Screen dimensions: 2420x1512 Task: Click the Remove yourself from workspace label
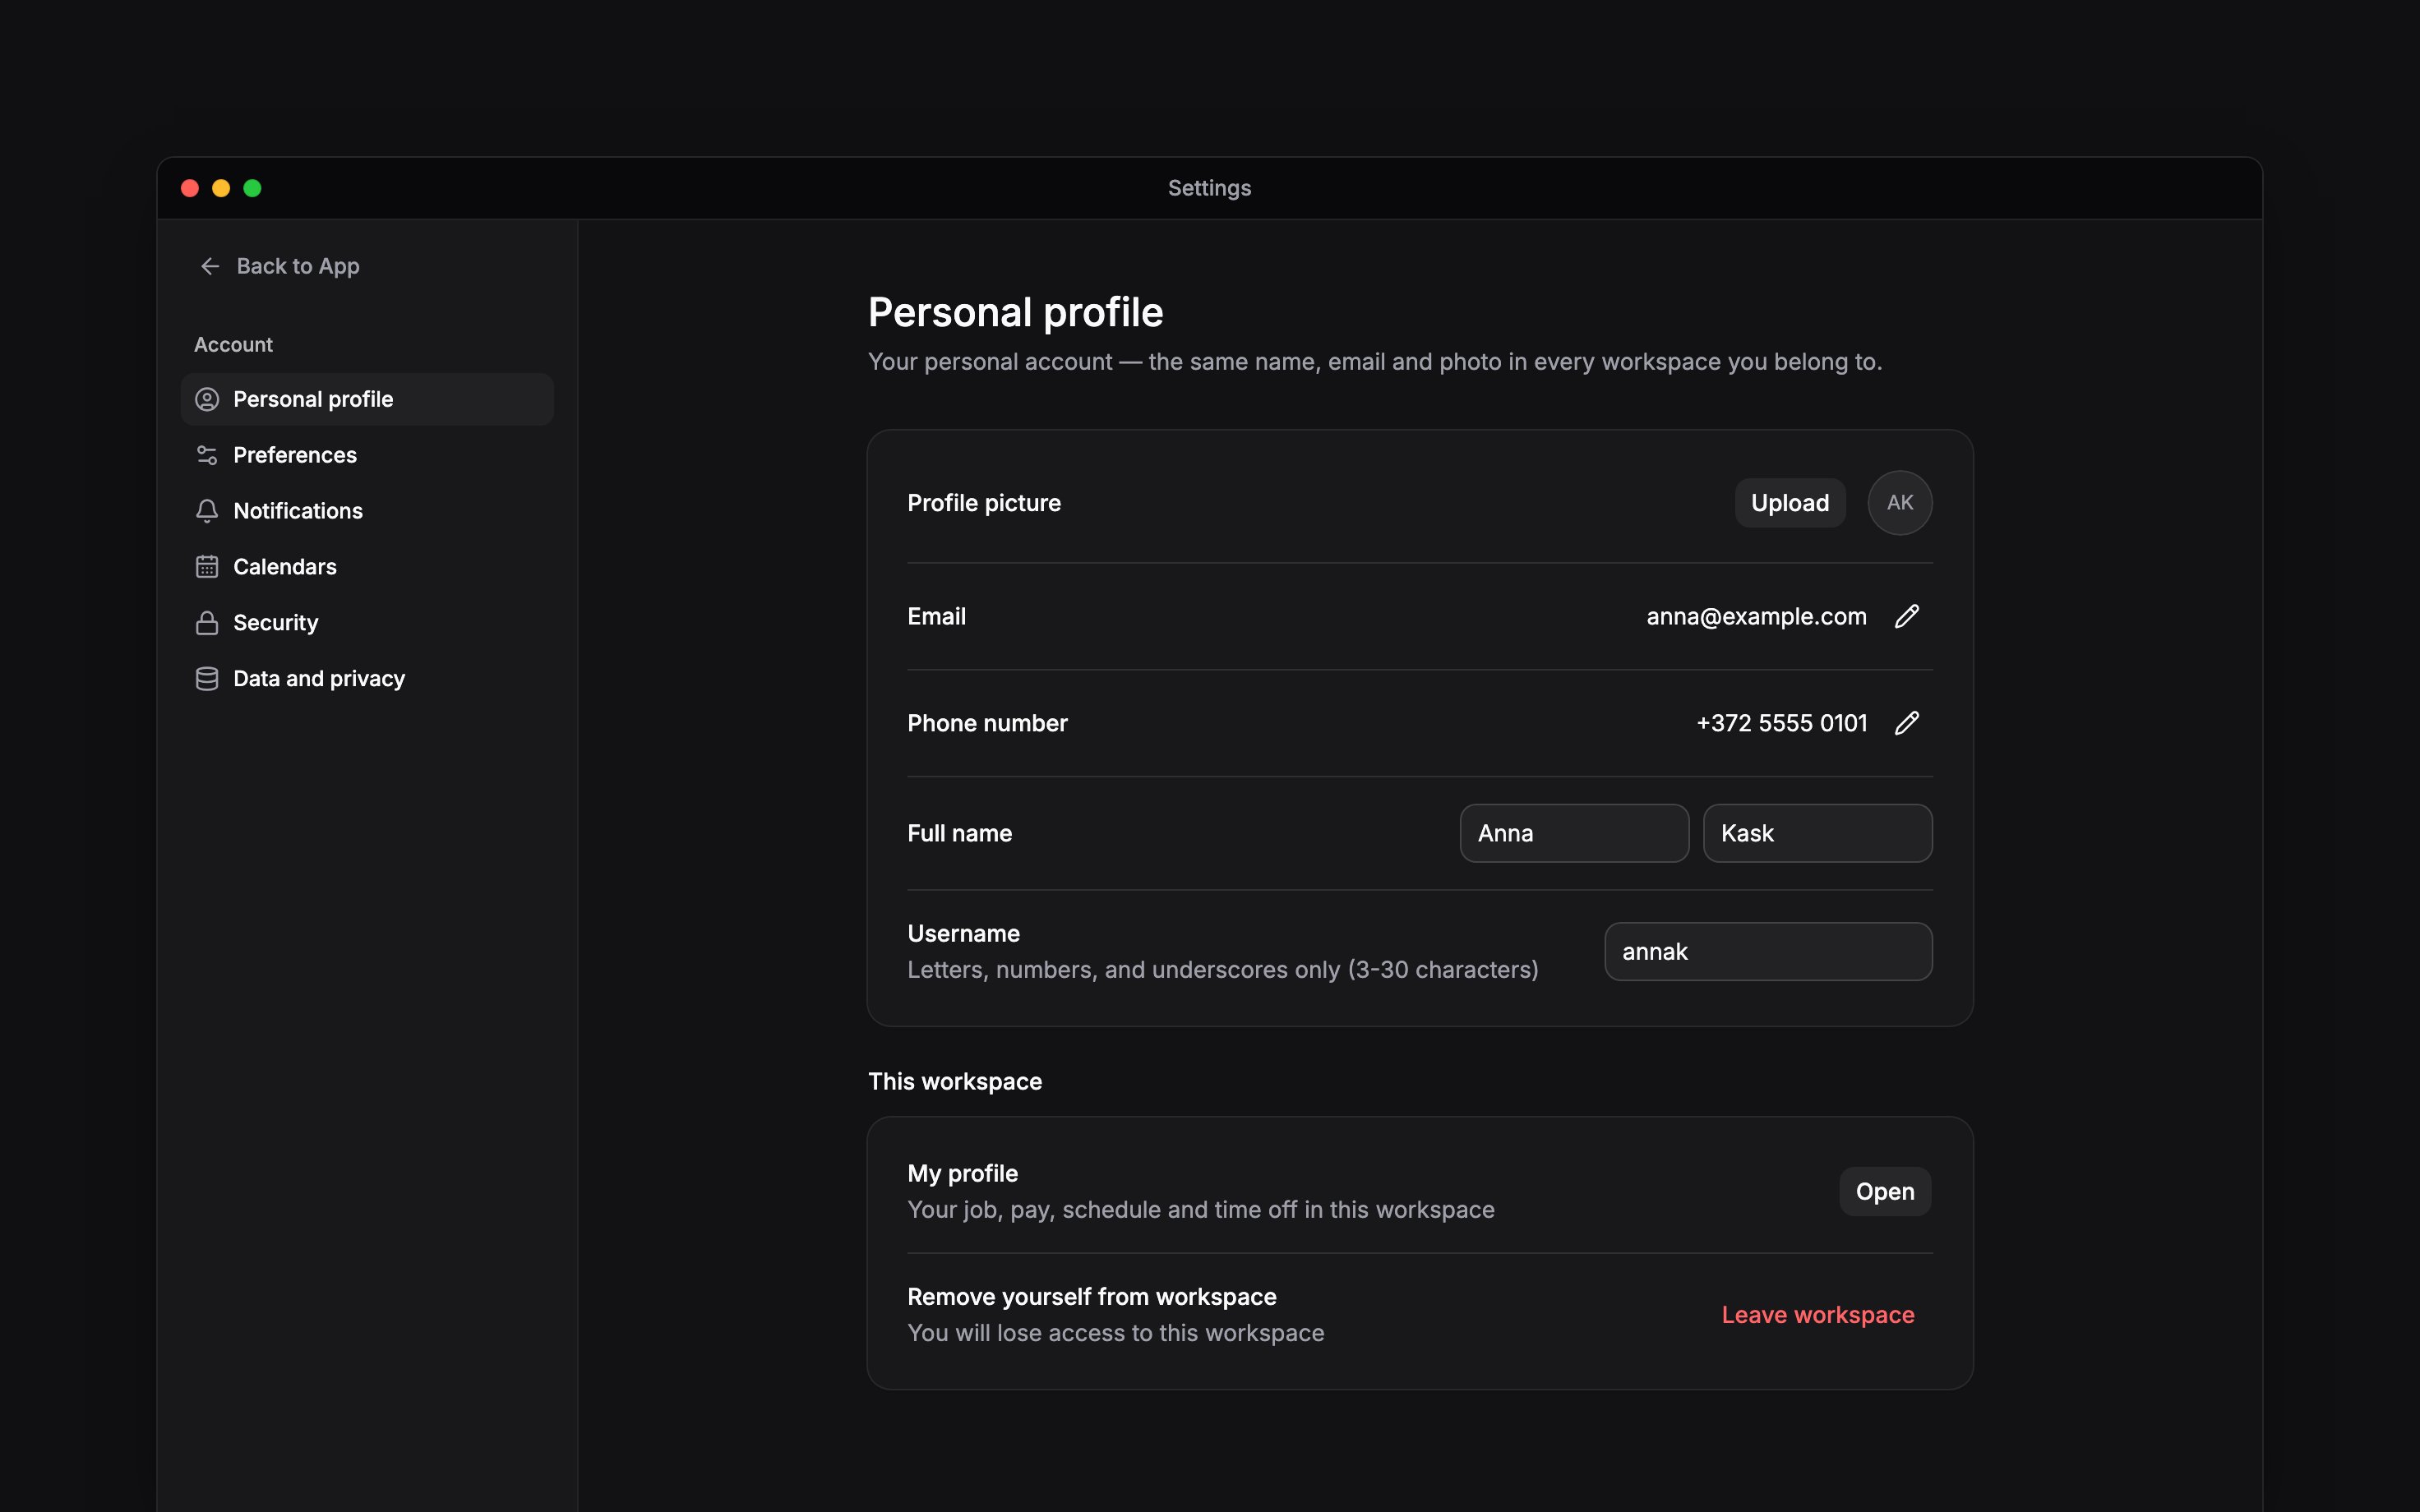(x=1092, y=1297)
